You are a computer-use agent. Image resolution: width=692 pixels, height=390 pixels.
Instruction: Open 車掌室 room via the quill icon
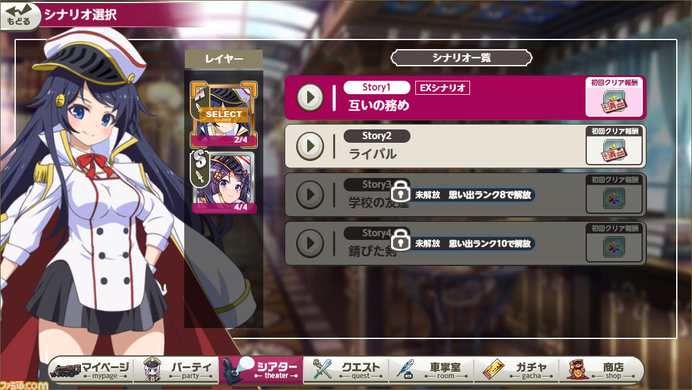[x=432, y=370]
